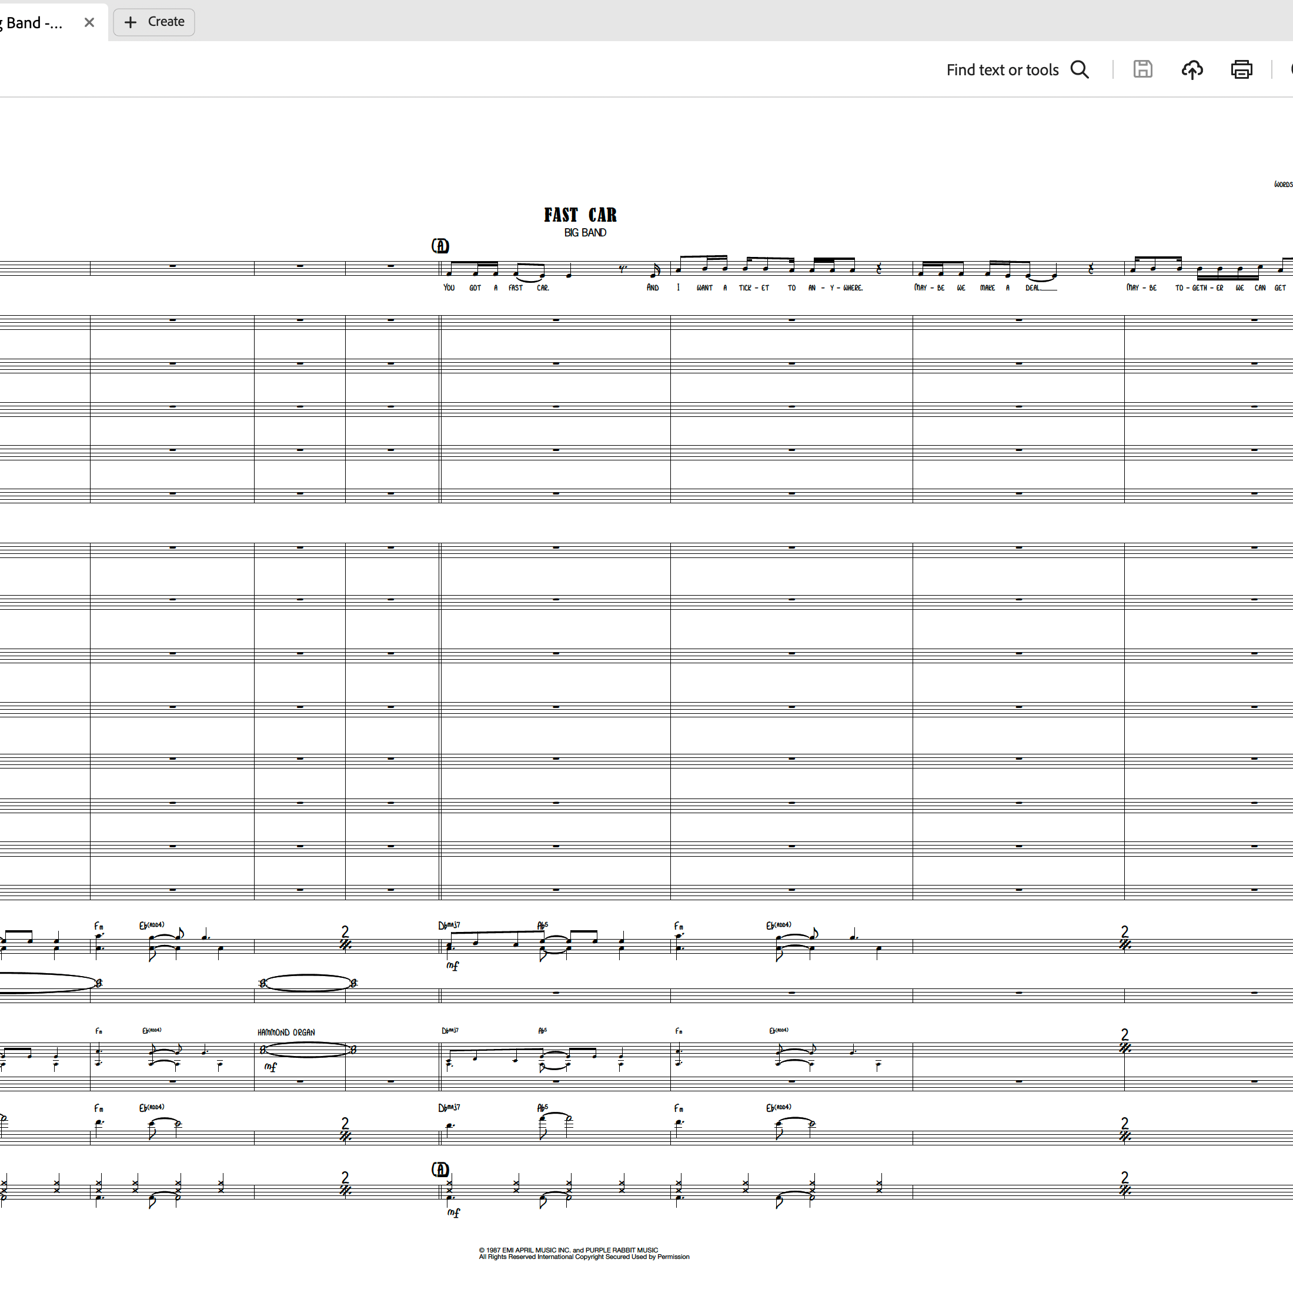Click the mf dynamic below Hammond Organ
This screenshot has width=1293, height=1293.
(270, 1067)
